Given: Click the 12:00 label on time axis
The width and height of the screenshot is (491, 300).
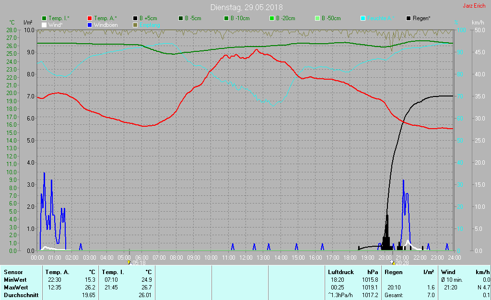Looking at the screenshot, I should 246,258.
